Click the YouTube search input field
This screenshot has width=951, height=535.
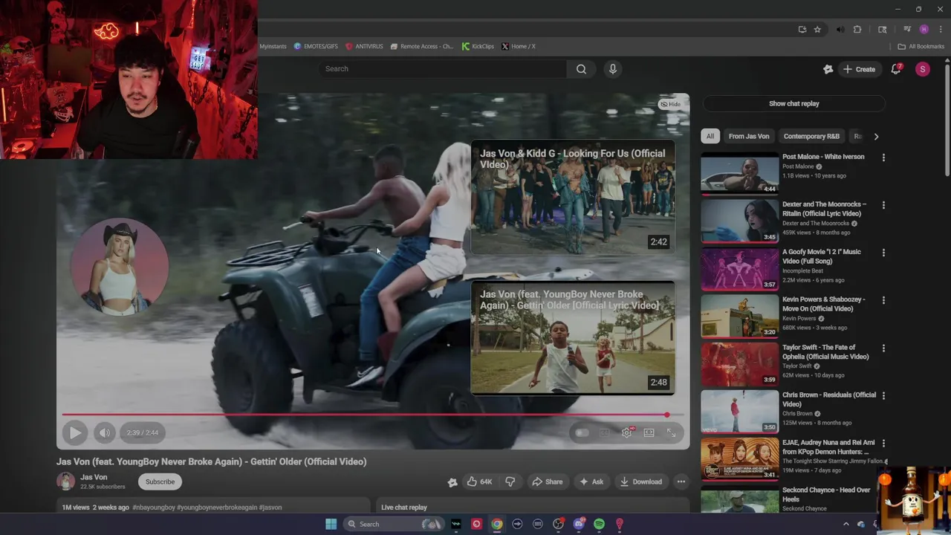[444, 69]
